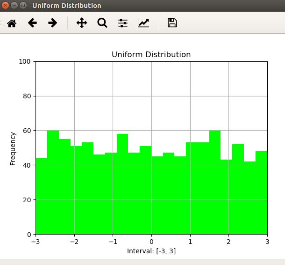Click the 'Interval: [-3, 3]' x-axis label
The width and height of the screenshot is (285, 265).
(151, 251)
